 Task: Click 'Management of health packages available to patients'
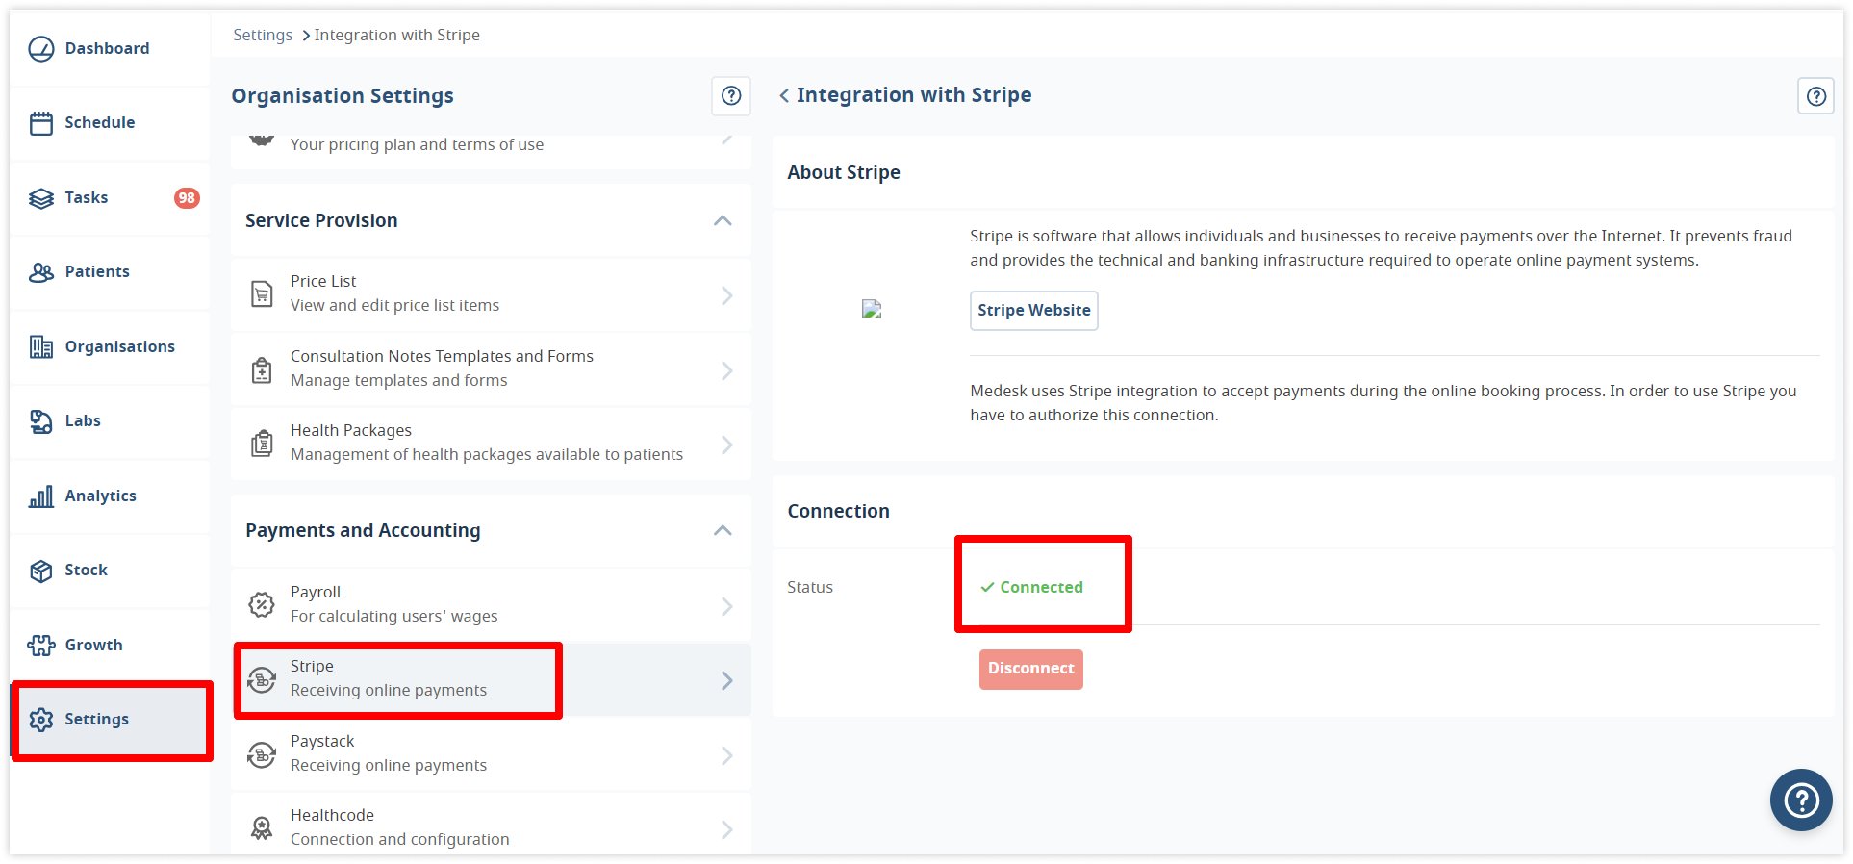pyautogui.click(x=487, y=454)
